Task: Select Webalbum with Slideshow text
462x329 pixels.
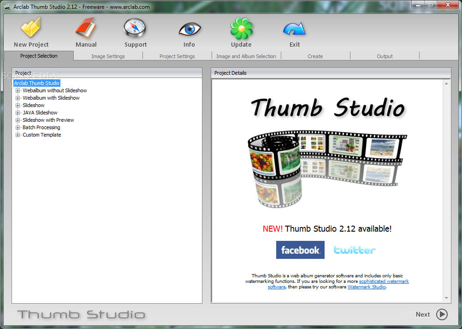Action: 51,98
